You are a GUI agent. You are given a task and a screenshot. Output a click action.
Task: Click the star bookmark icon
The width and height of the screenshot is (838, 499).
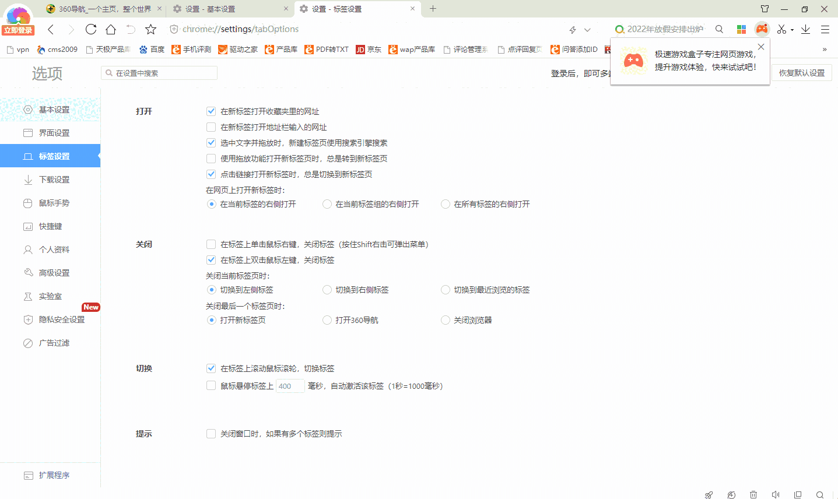click(150, 29)
